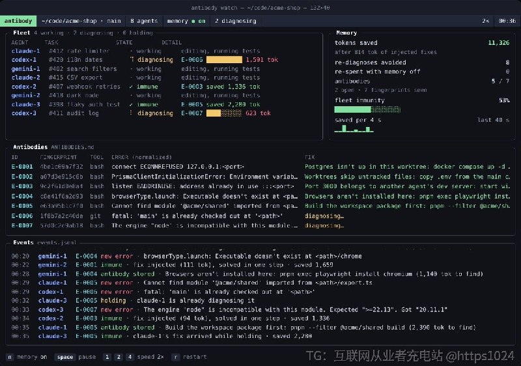Click the 2× speed indicator at top right
Viewport: 521px width, 366px height.
[x=485, y=21]
